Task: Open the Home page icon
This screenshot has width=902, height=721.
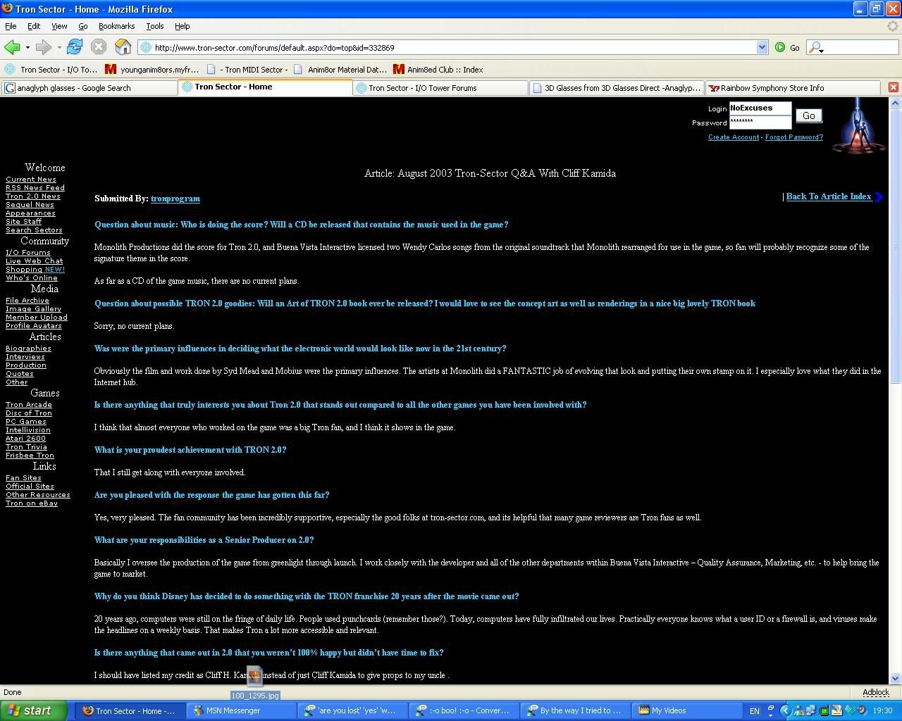Action: (123, 47)
